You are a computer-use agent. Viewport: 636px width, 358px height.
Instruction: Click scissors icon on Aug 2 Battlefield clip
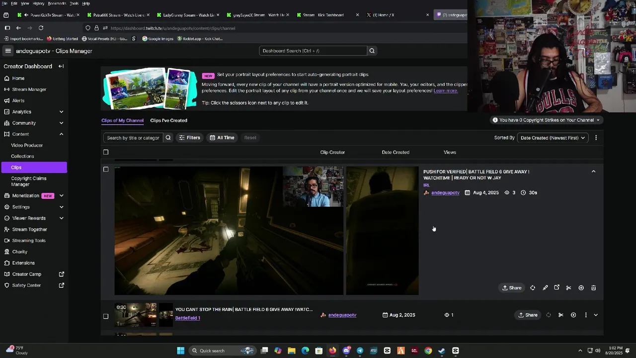[561, 315]
